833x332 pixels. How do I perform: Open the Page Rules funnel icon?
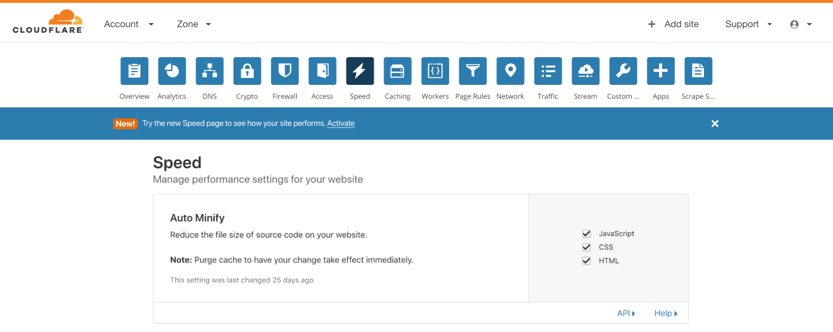[473, 71]
